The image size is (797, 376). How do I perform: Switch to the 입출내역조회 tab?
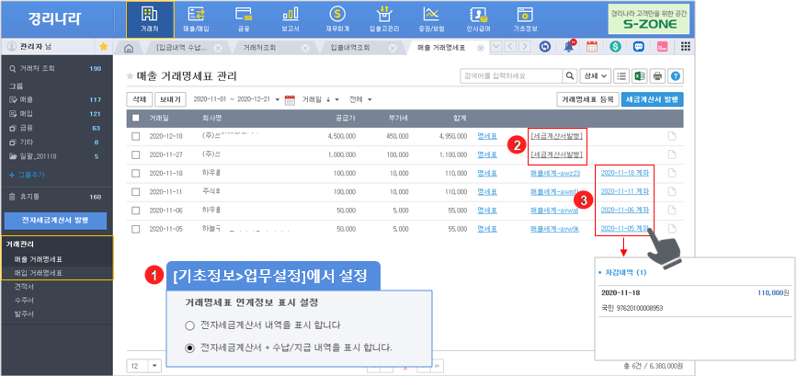349,49
